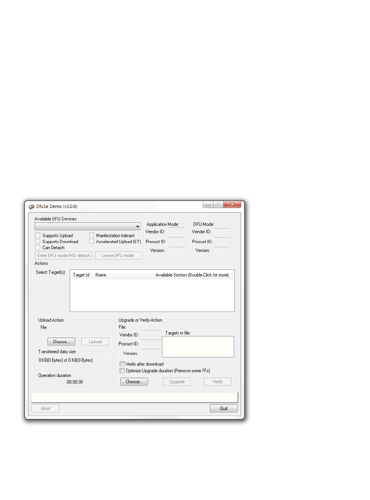This screenshot has height=500, width=370.
Task: Click the Target Id column header
Action: [81, 275]
